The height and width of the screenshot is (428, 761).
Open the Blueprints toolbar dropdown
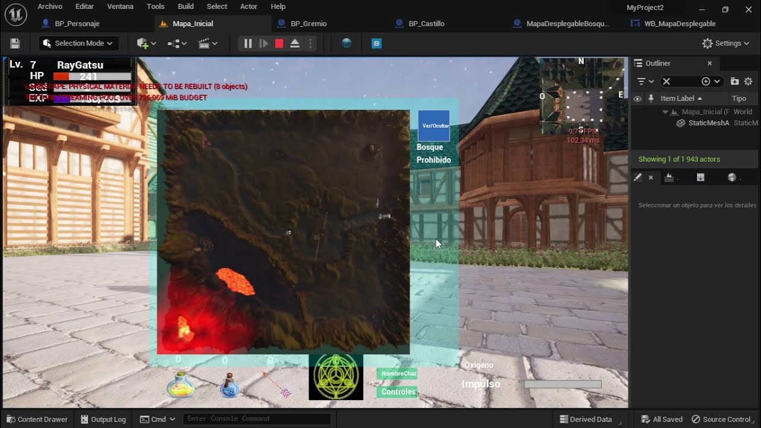tap(177, 43)
